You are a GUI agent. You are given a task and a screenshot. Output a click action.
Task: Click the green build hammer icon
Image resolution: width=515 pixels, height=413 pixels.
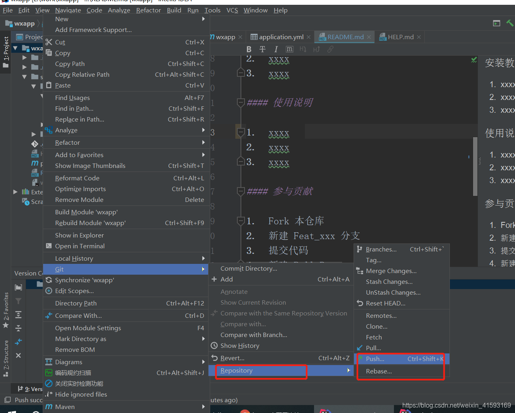click(510, 23)
